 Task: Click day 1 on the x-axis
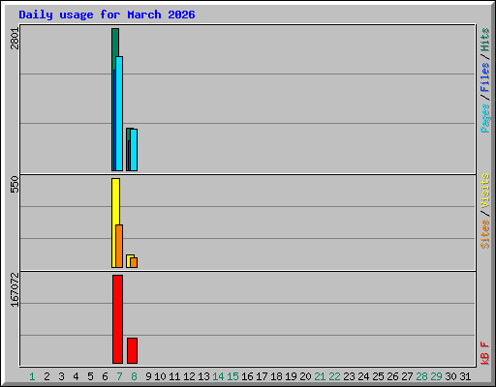click(32, 376)
